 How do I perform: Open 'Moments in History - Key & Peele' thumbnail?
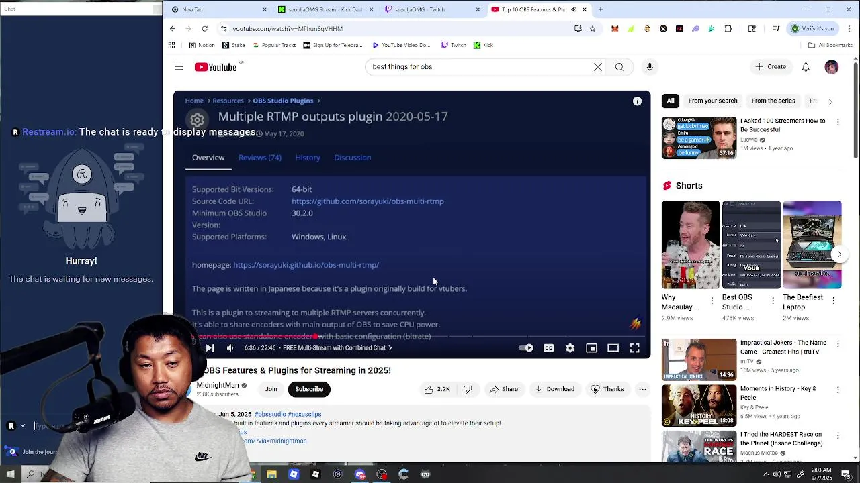click(699, 406)
